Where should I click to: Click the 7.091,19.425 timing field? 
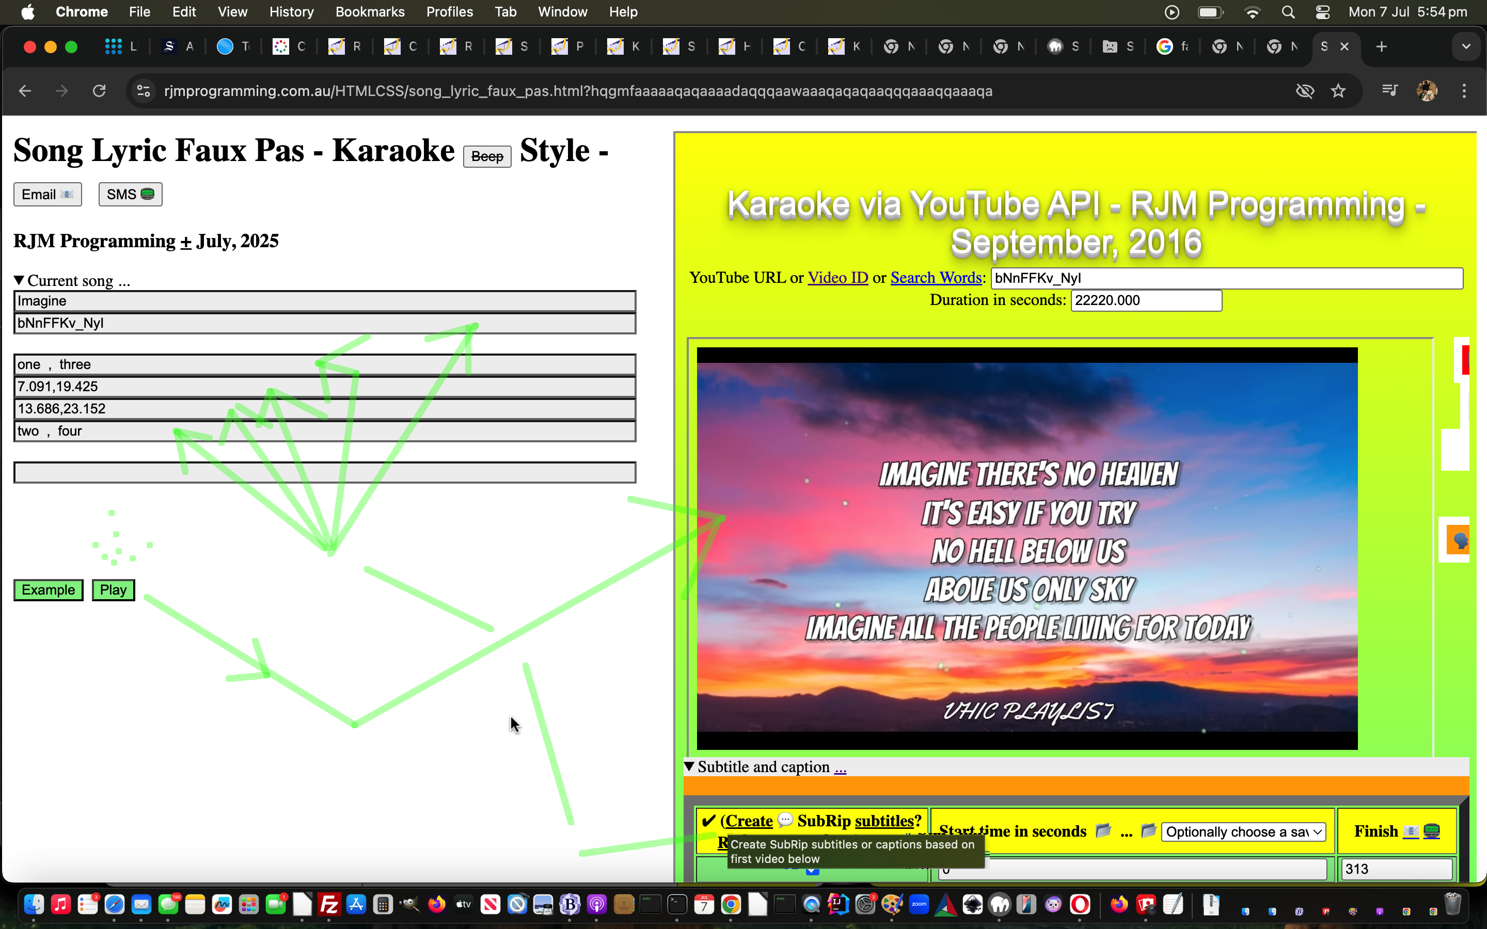click(324, 387)
